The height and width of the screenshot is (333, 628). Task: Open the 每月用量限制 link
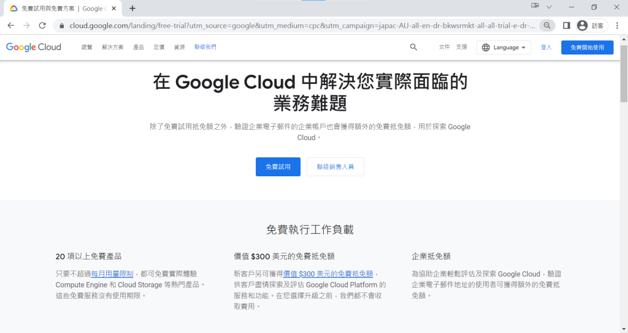pos(112,274)
